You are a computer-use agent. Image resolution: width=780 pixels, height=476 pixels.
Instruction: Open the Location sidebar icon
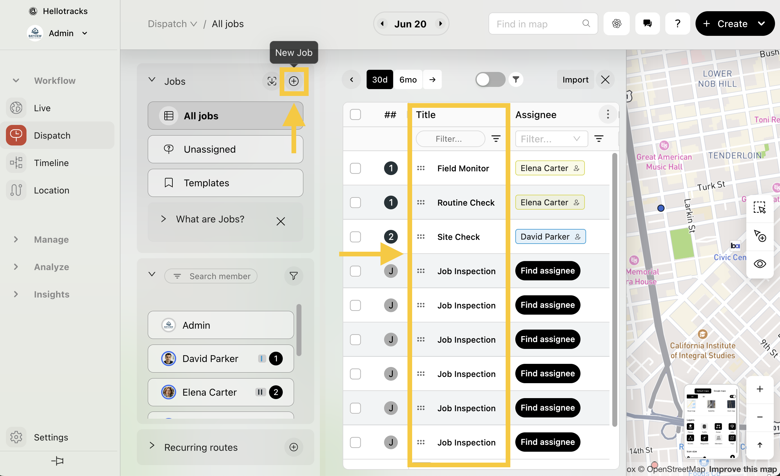coord(16,190)
